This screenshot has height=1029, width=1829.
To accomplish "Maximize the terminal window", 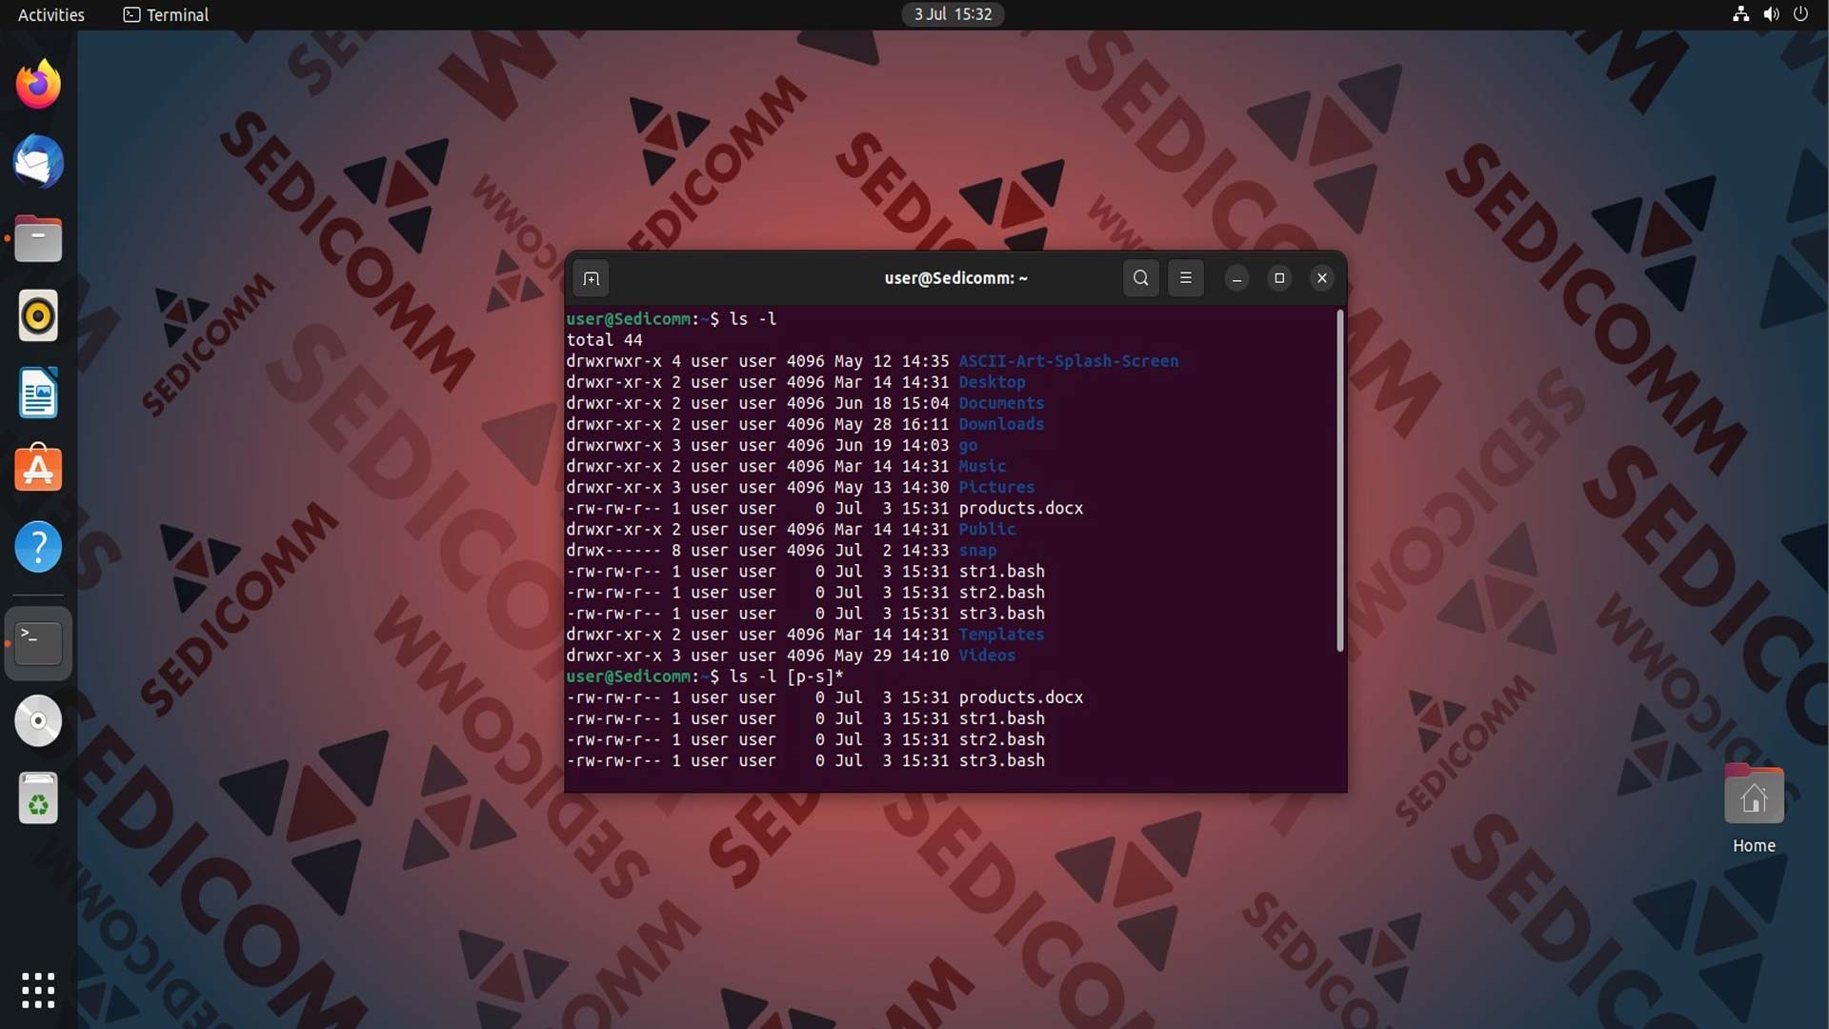I will [x=1279, y=278].
